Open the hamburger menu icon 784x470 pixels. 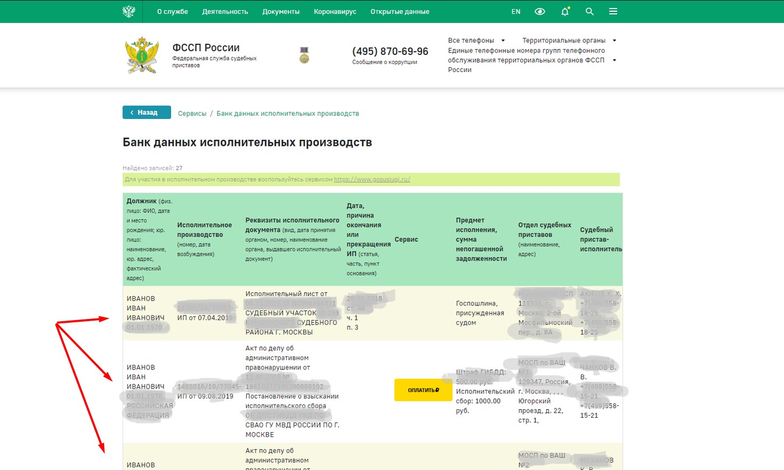(x=613, y=12)
